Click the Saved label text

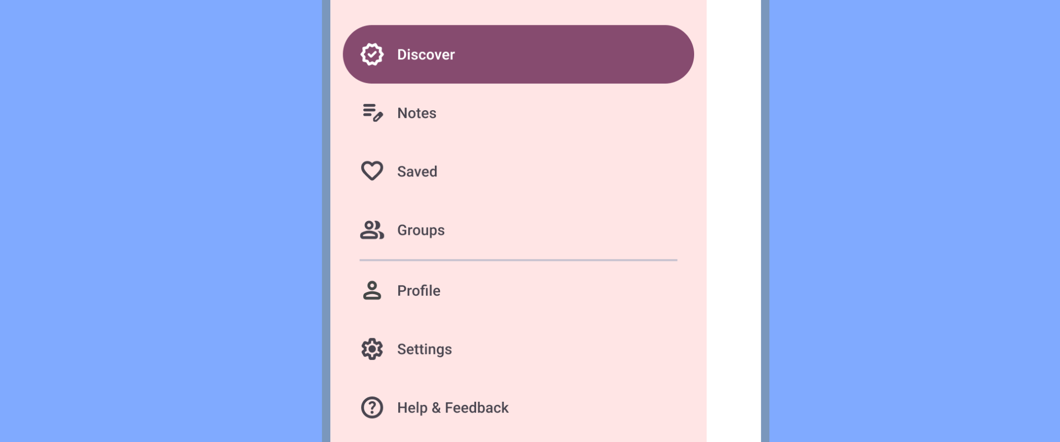418,171
